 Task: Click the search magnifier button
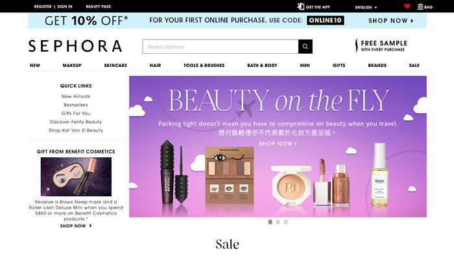tap(305, 47)
